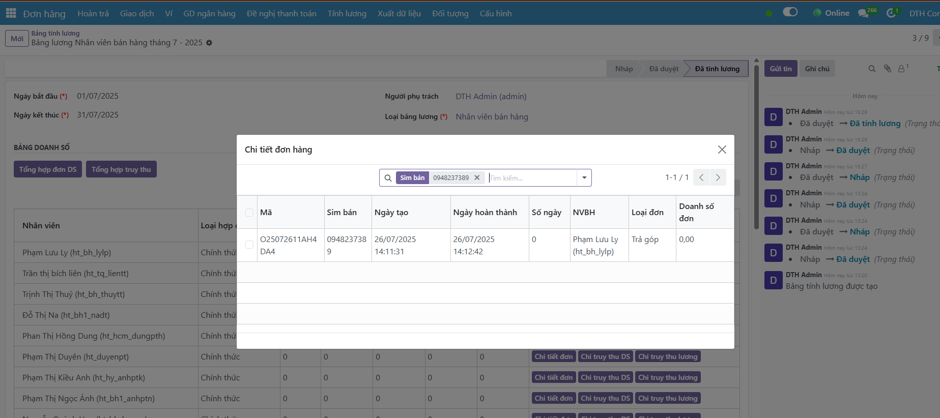The height and width of the screenshot is (418, 940).
Task: Open the activities clock icon in navbar
Action: click(891, 13)
